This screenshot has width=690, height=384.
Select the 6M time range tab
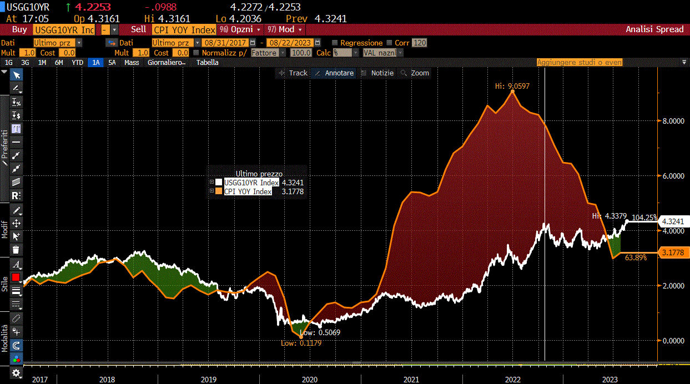(x=59, y=63)
